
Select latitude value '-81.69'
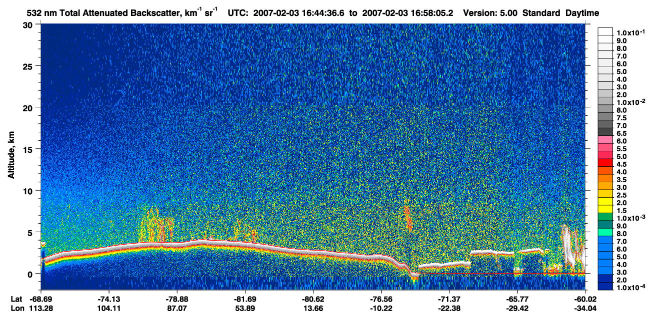point(245,299)
